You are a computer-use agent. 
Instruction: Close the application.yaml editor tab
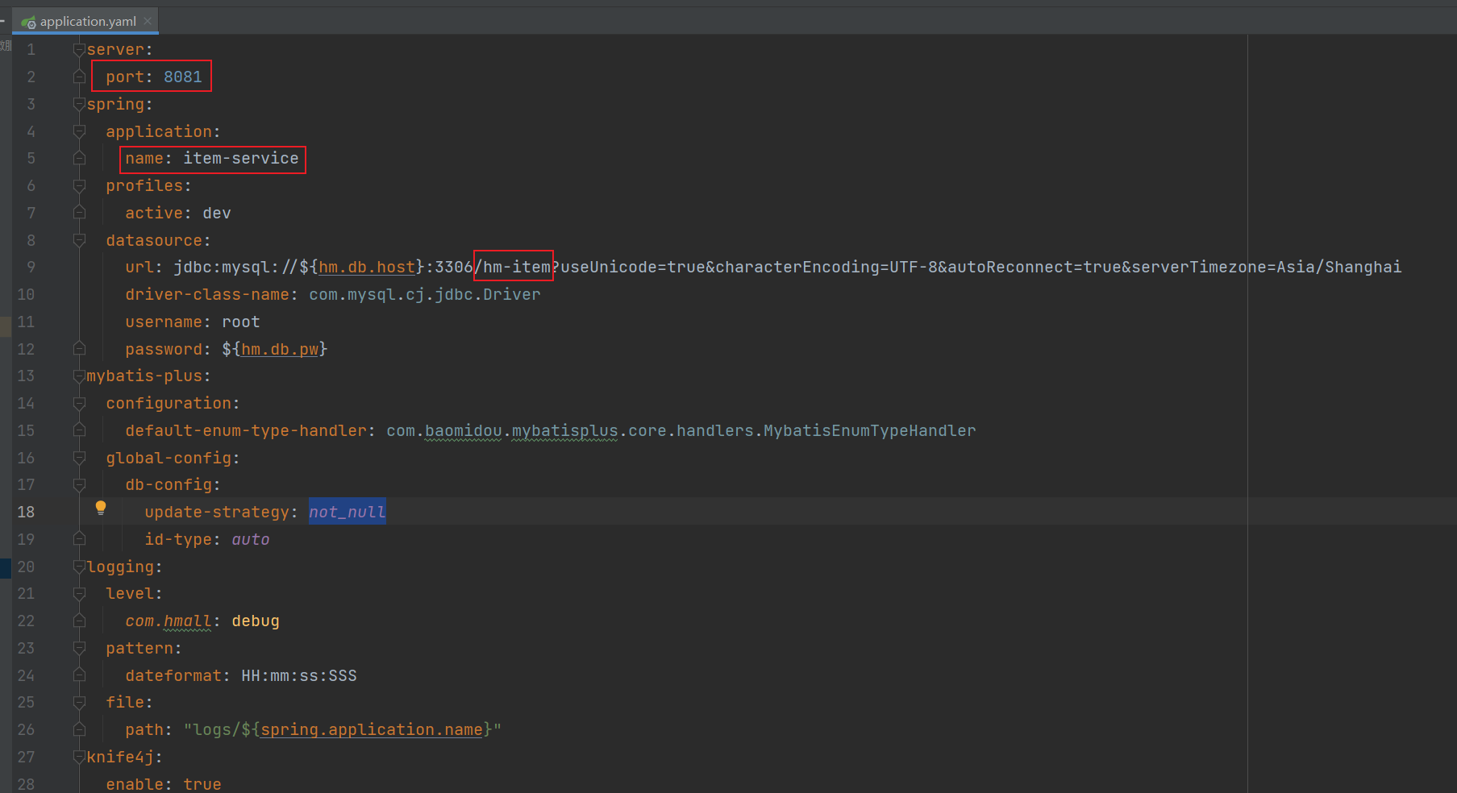(148, 21)
